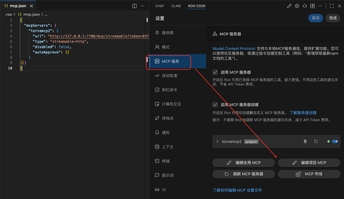Restart the tornamcp2 server via its refresh icon
The width and height of the screenshot is (344, 199).
(x=316, y=141)
